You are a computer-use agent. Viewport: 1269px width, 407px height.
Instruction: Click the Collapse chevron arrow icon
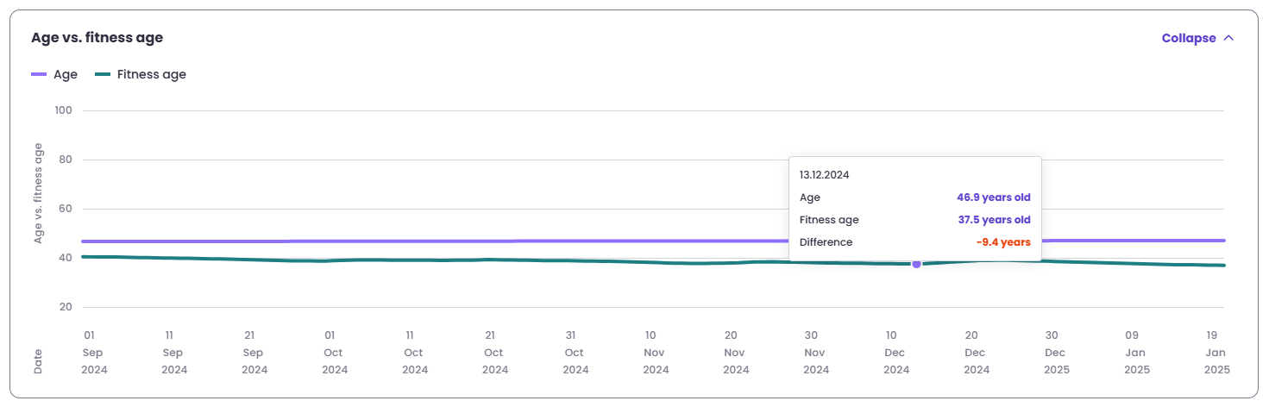[x=1228, y=38]
